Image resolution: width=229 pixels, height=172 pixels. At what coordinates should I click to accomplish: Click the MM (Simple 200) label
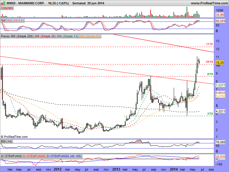point(22,36)
